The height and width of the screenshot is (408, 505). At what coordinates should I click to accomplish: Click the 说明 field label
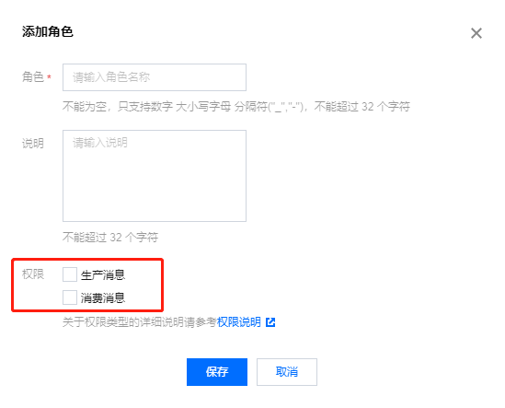pyautogui.click(x=33, y=143)
